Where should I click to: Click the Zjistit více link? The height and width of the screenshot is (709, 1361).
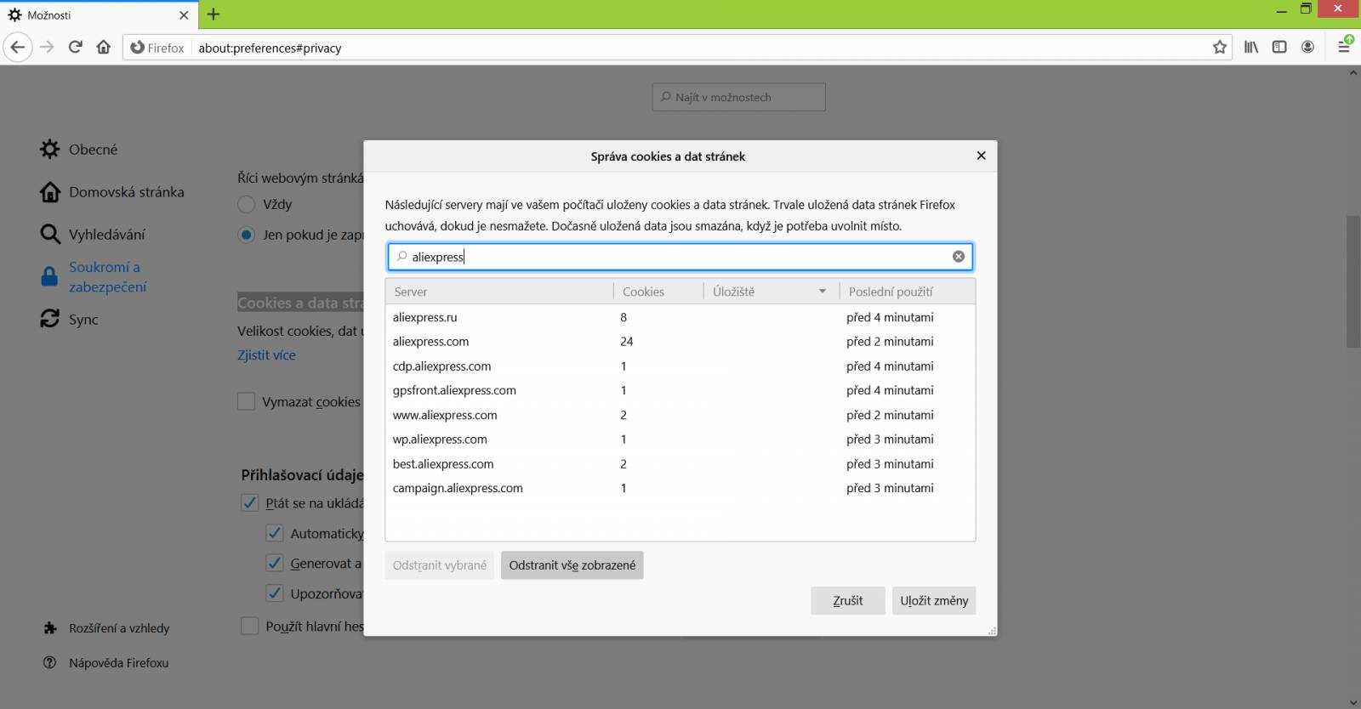pos(266,355)
